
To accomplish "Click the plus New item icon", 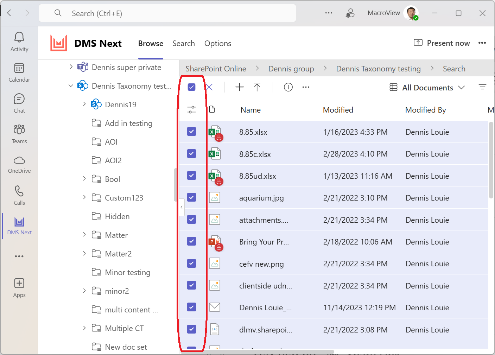I will click(x=240, y=87).
